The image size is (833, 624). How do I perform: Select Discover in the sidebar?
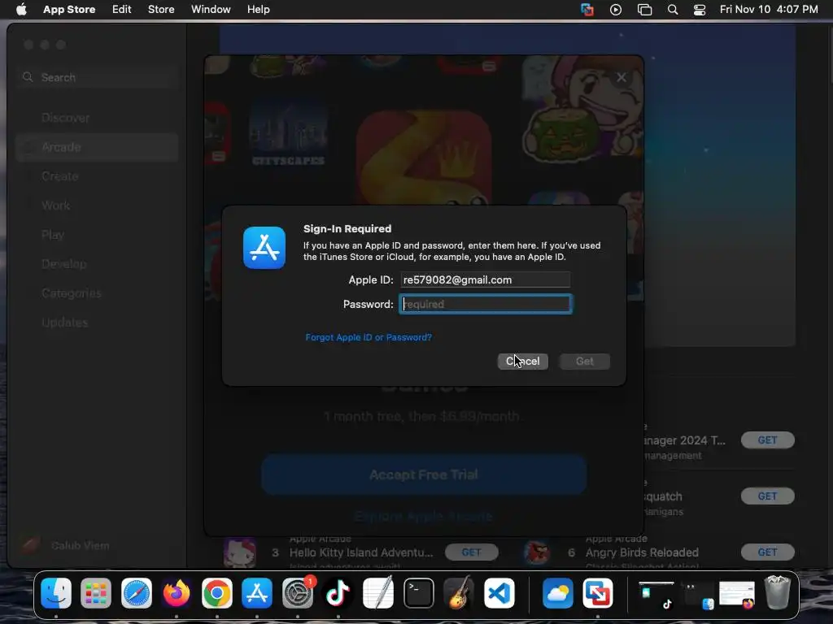click(x=97, y=118)
